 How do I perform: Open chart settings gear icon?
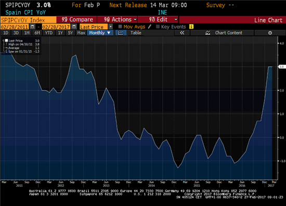click(x=270, y=33)
